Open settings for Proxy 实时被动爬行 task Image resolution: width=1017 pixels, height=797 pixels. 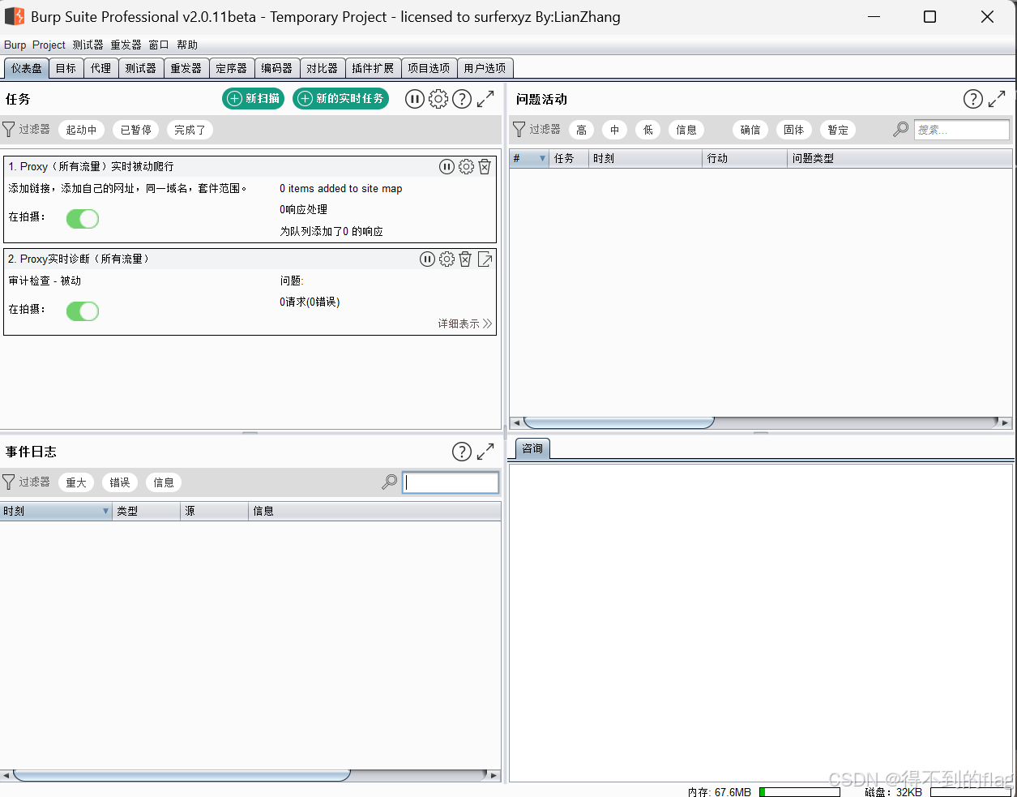(466, 166)
